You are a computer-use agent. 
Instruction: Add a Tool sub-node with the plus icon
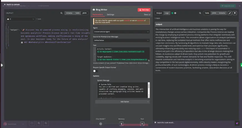(142, 124)
